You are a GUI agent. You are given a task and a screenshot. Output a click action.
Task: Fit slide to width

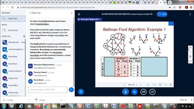[x=166, y=85]
